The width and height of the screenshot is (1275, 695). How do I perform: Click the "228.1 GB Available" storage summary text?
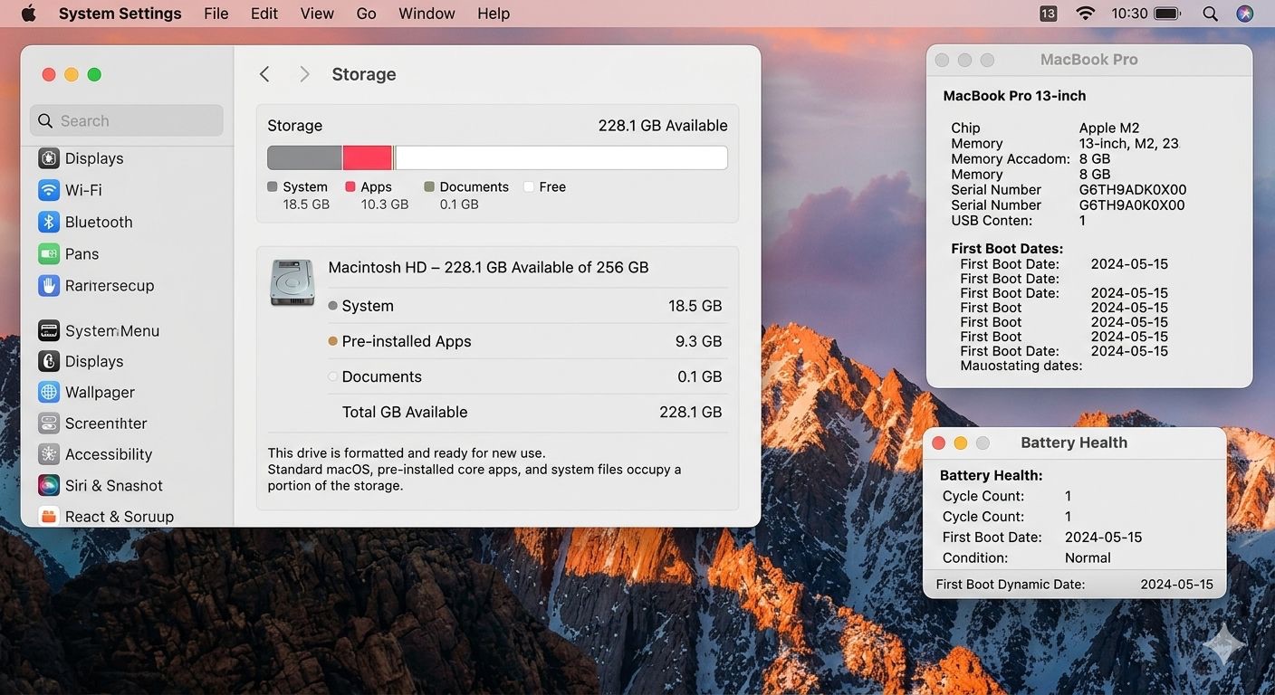[663, 126]
